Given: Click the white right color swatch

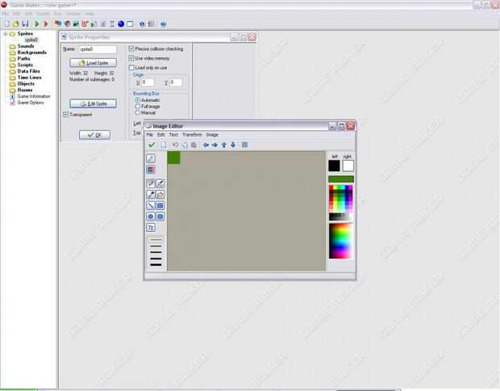Looking at the screenshot, I should (x=348, y=166).
